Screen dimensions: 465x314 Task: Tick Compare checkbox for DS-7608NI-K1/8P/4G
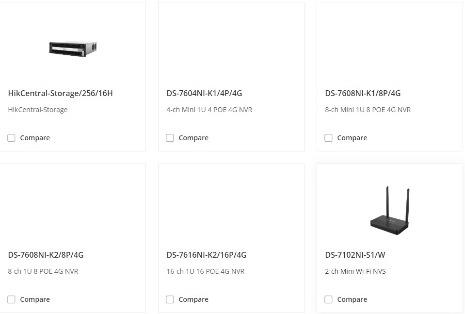pos(328,138)
